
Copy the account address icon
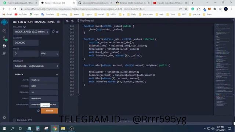53,32
